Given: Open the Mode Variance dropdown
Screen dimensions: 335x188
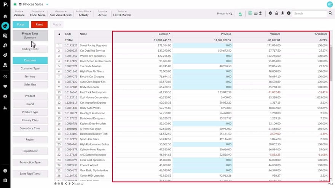Looking at the screenshot, I should pyautogui.click(x=19, y=13).
